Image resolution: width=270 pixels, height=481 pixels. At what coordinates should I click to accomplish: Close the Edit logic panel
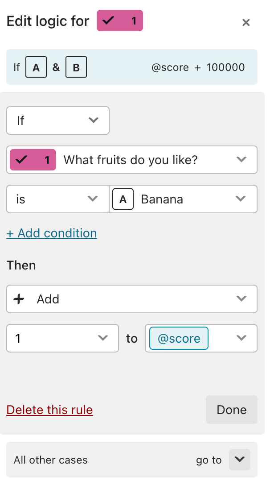click(x=246, y=22)
